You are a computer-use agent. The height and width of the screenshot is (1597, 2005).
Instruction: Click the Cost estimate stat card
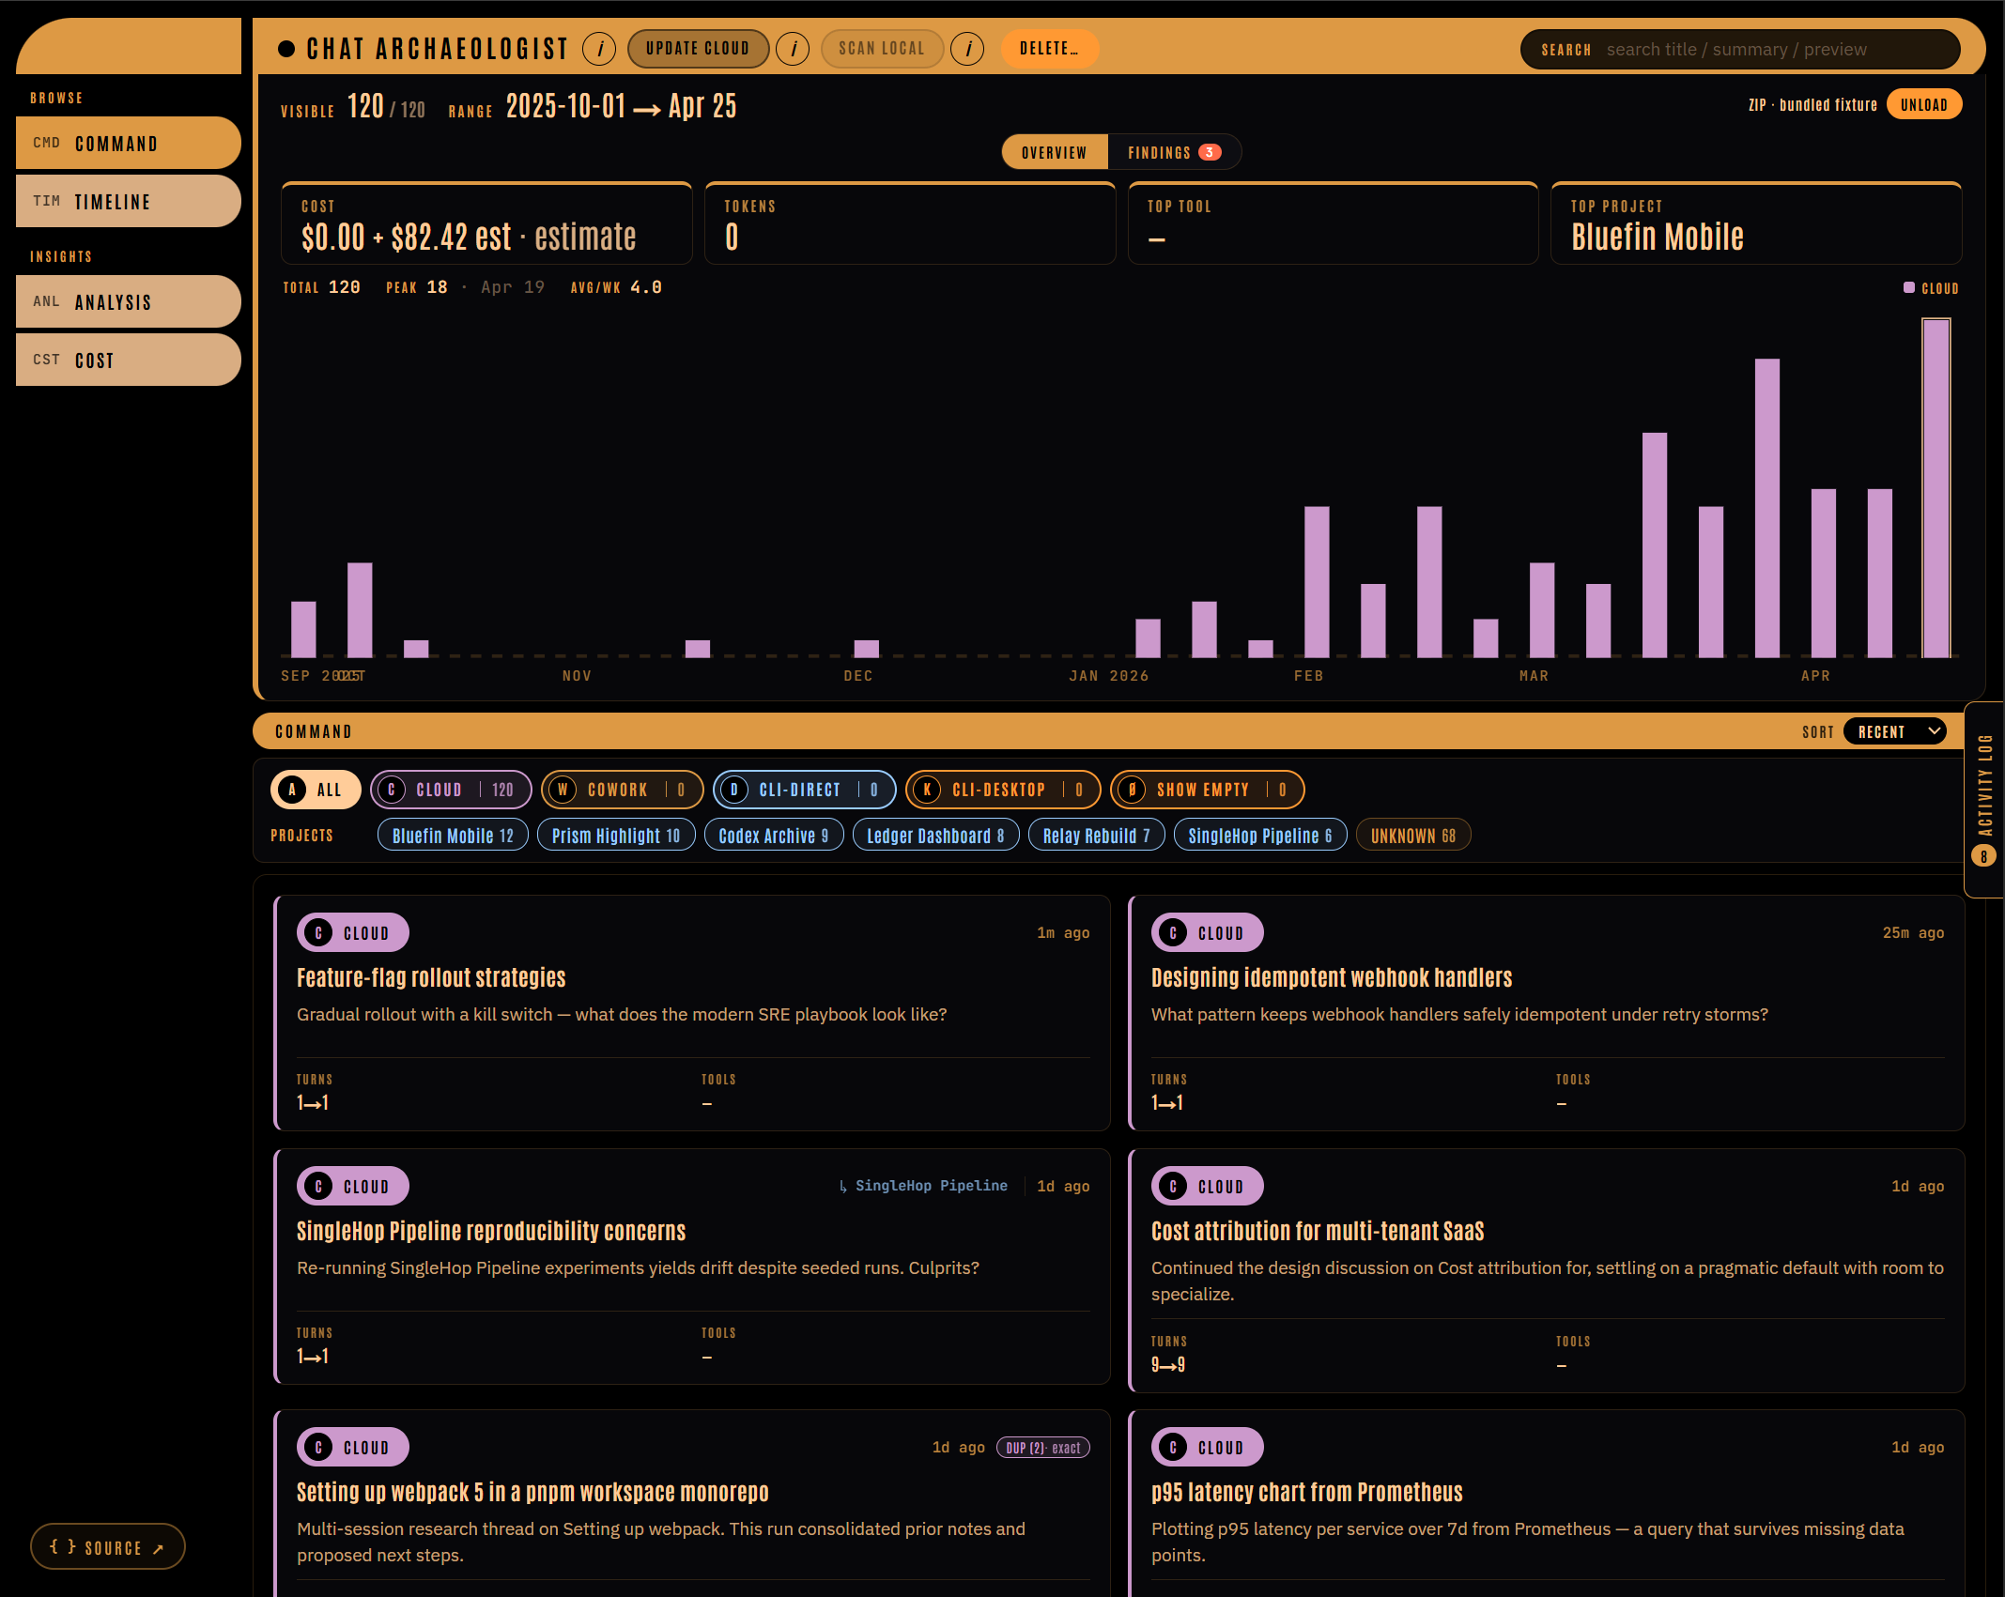coord(486,223)
